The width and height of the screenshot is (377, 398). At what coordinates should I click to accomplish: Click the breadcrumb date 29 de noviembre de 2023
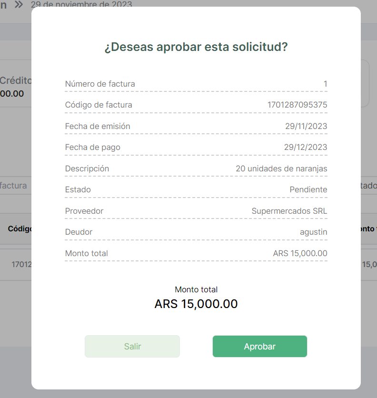tap(81, 4)
